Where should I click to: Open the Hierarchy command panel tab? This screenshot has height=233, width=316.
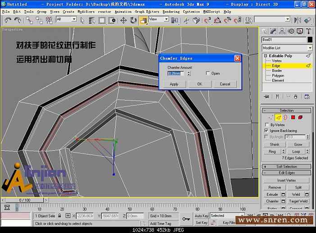tap(282, 31)
